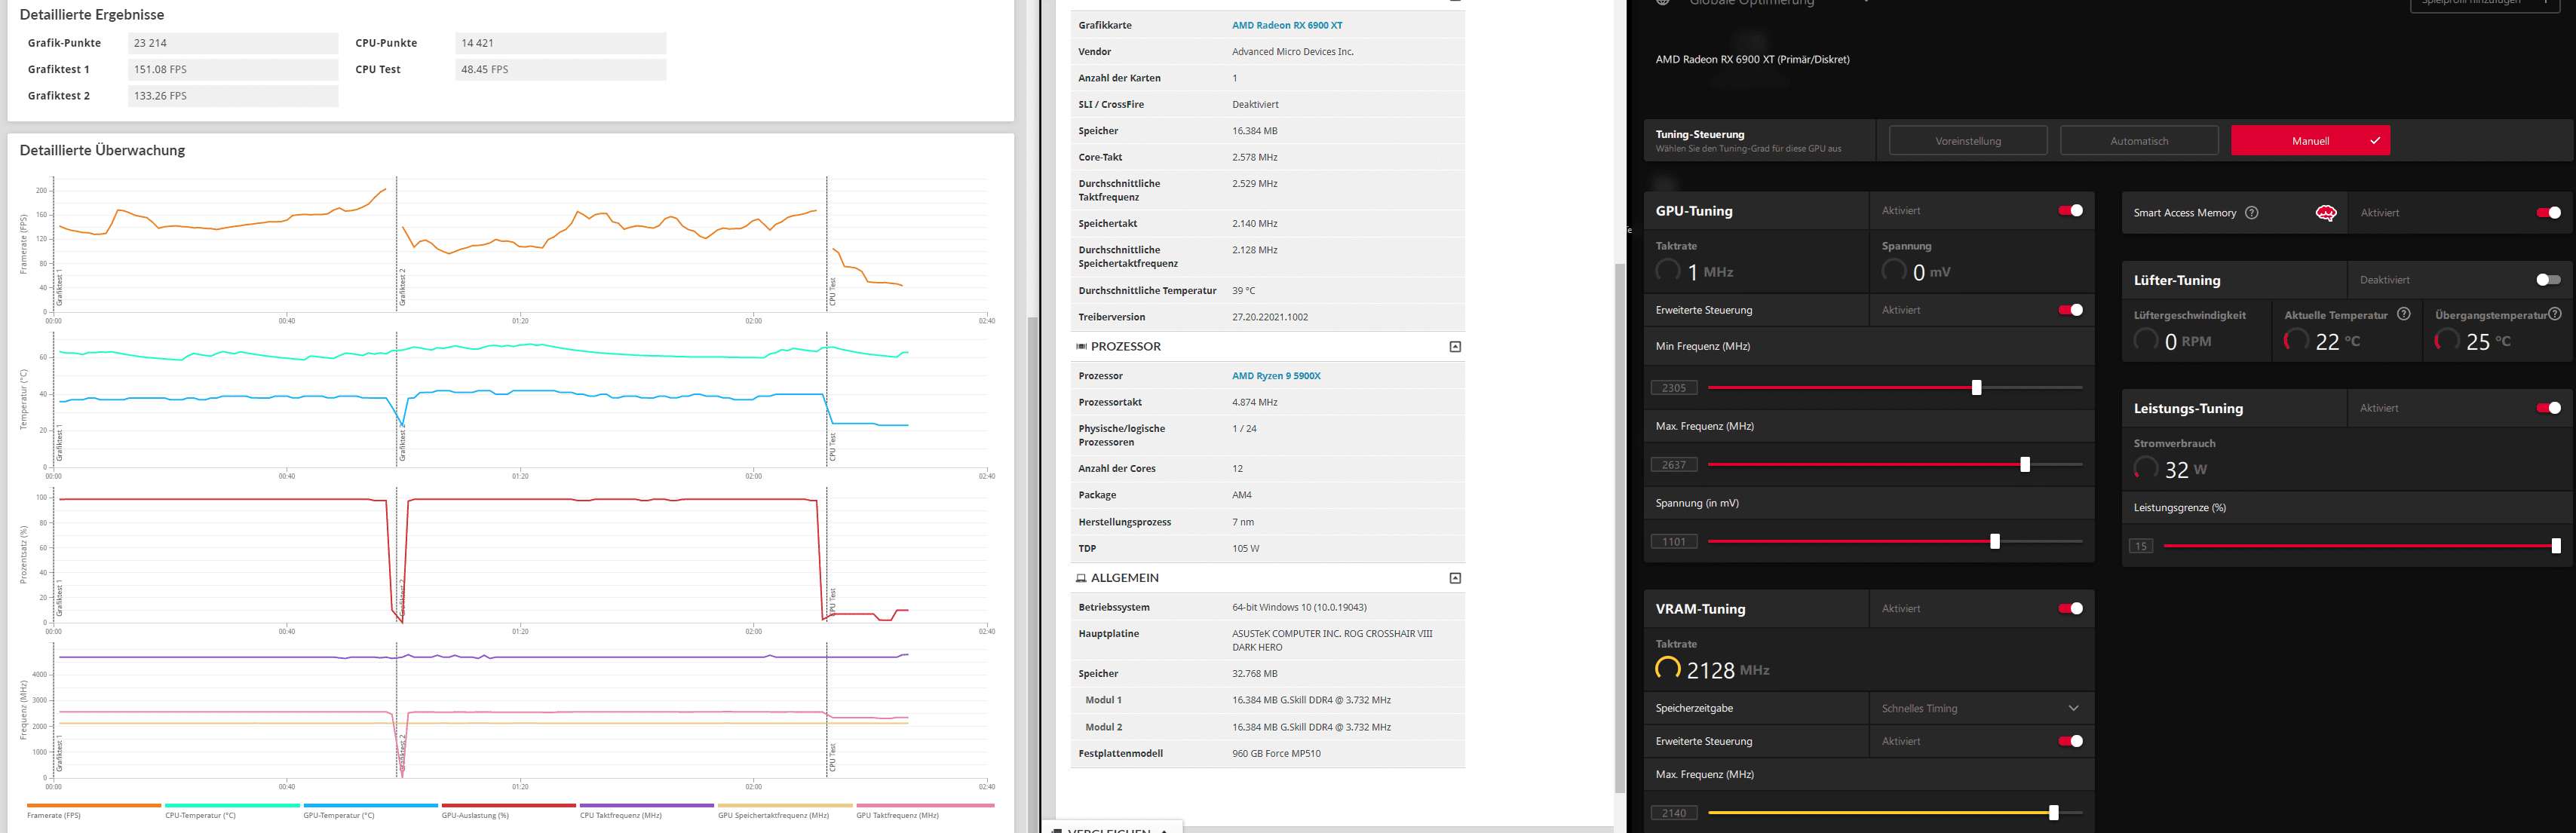
Task: Click the Max. Frequenz 2637 value box
Action: click(x=1674, y=465)
